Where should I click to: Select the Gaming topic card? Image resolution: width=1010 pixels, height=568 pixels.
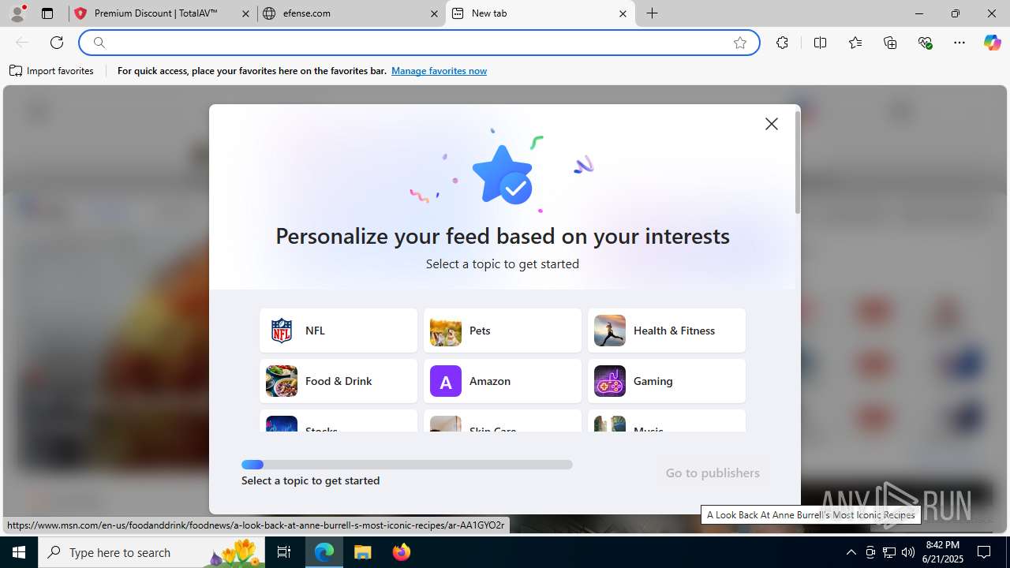coord(667,381)
